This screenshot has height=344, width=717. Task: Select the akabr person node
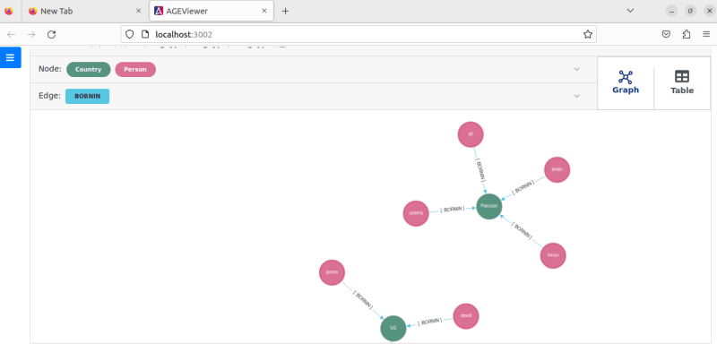(557, 169)
